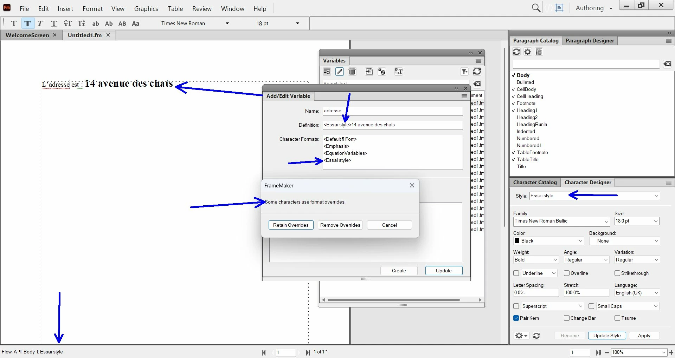Viewport: 675px width, 358px height.
Task: Clear the Paragraph Catalog search field
Action: pyautogui.click(x=667, y=64)
